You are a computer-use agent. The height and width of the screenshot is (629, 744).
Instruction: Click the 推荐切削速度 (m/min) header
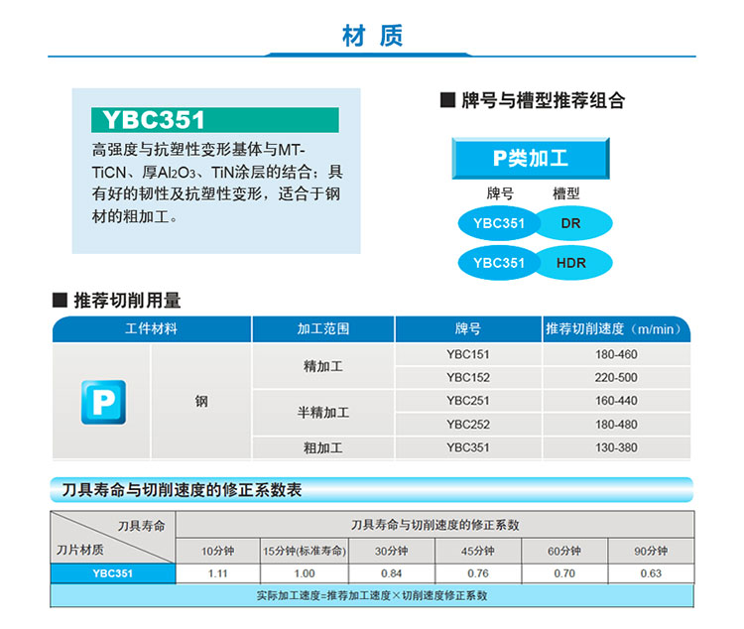point(616,328)
